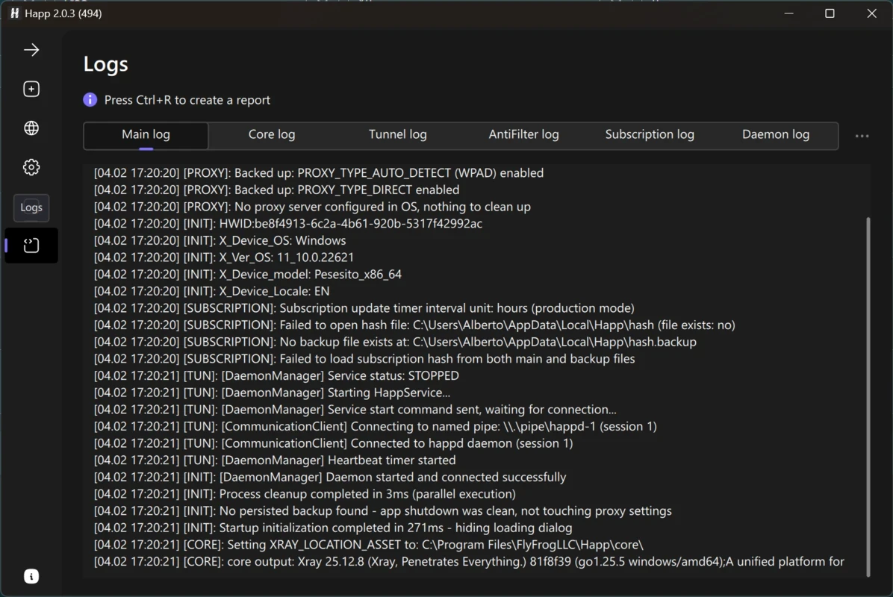The height and width of the screenshot is (597, 893).
Task: Click the X_Device_Locale: EN line
Action: (x=211, y=291)
